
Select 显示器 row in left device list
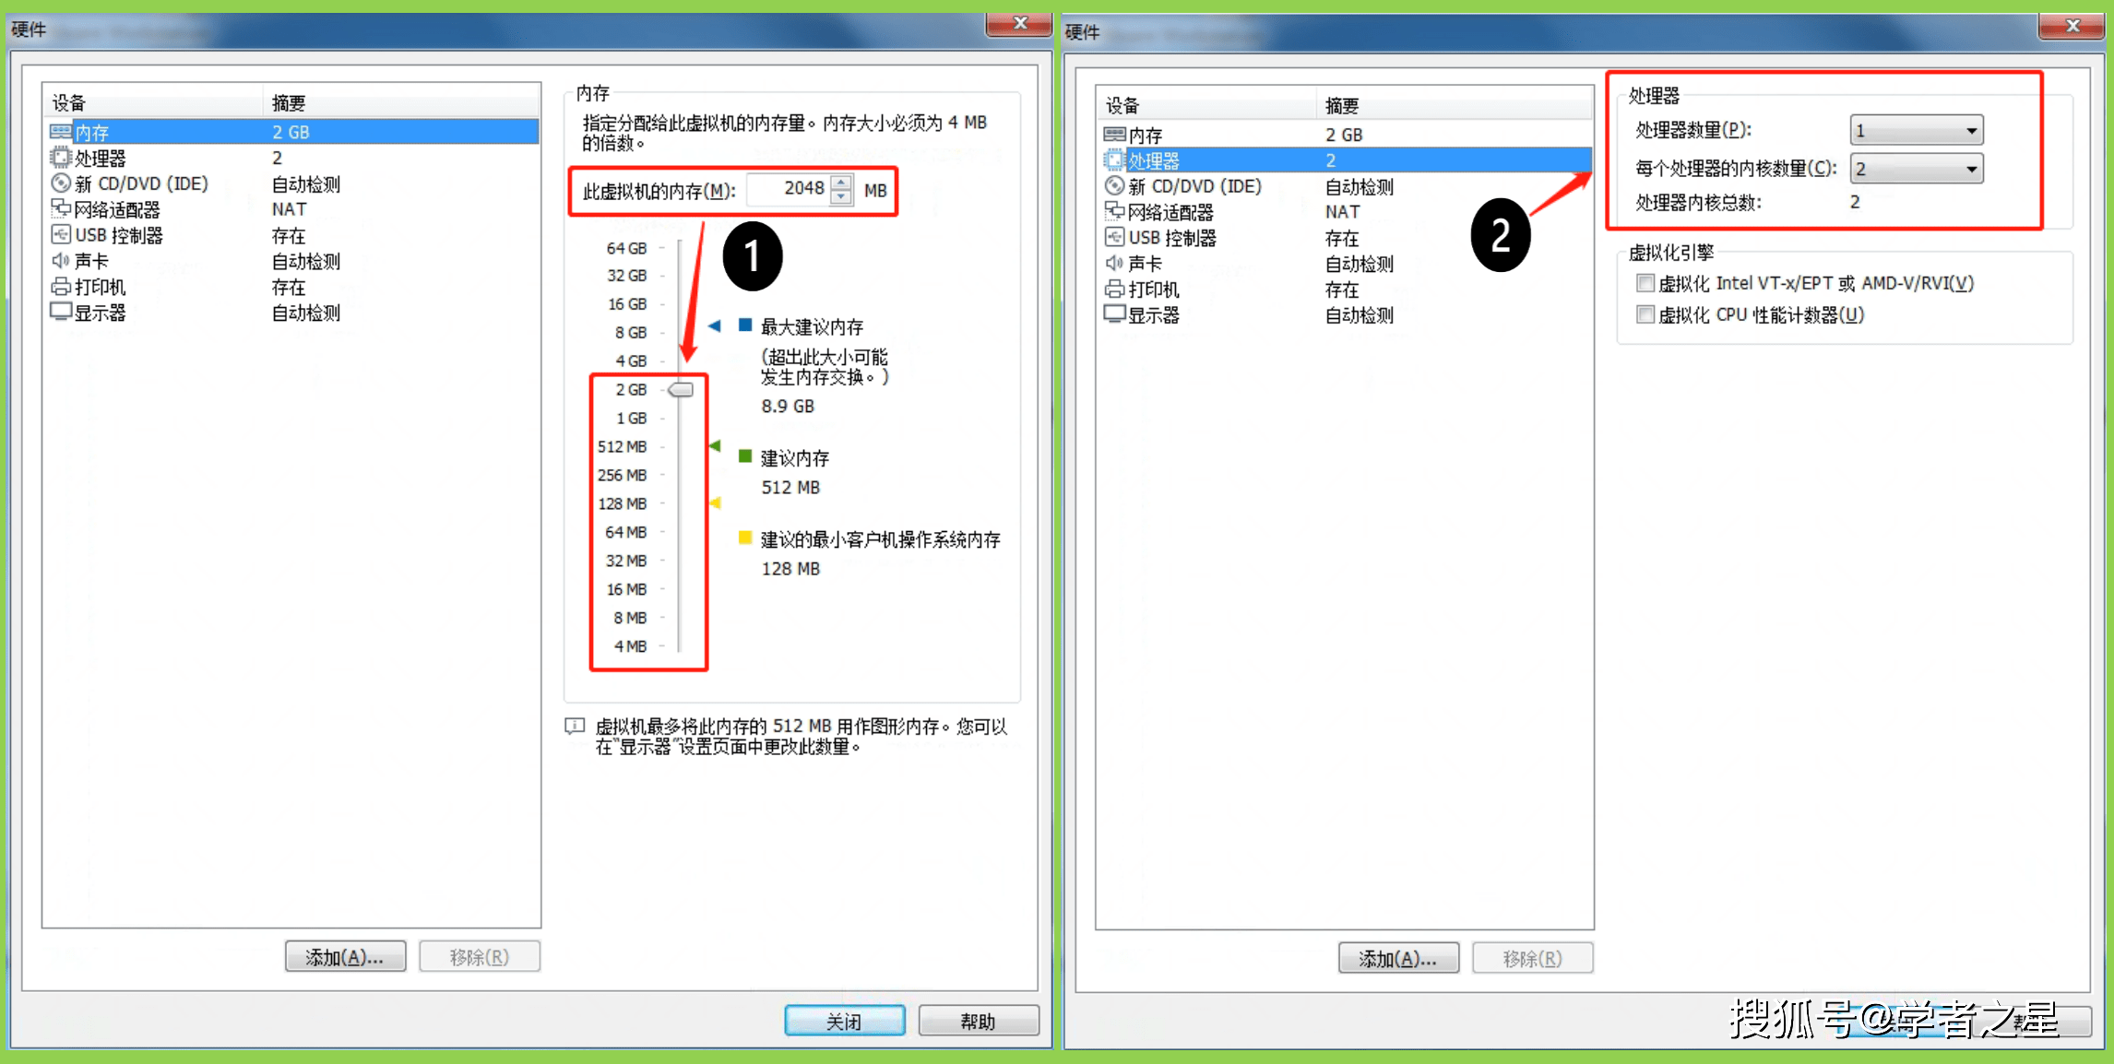pos(292,313)
